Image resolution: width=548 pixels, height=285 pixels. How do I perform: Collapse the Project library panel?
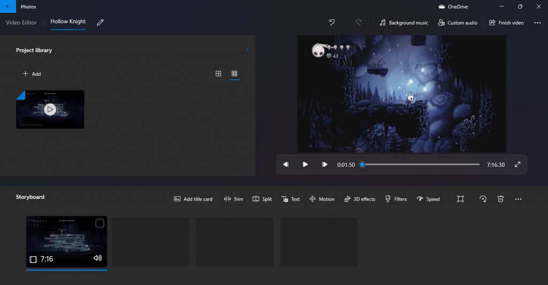coord(247,50)
